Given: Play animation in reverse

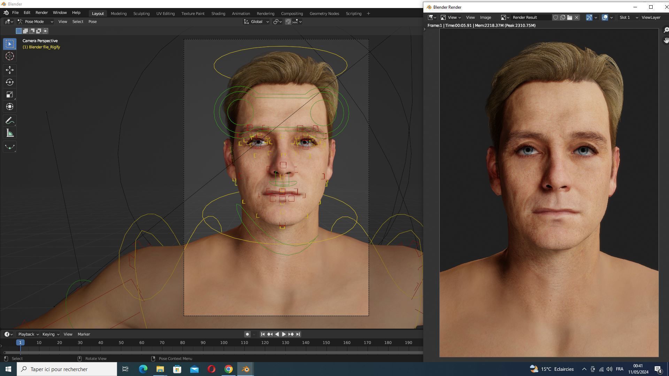Looking at the screenshot, I should (x=277, y=334).
